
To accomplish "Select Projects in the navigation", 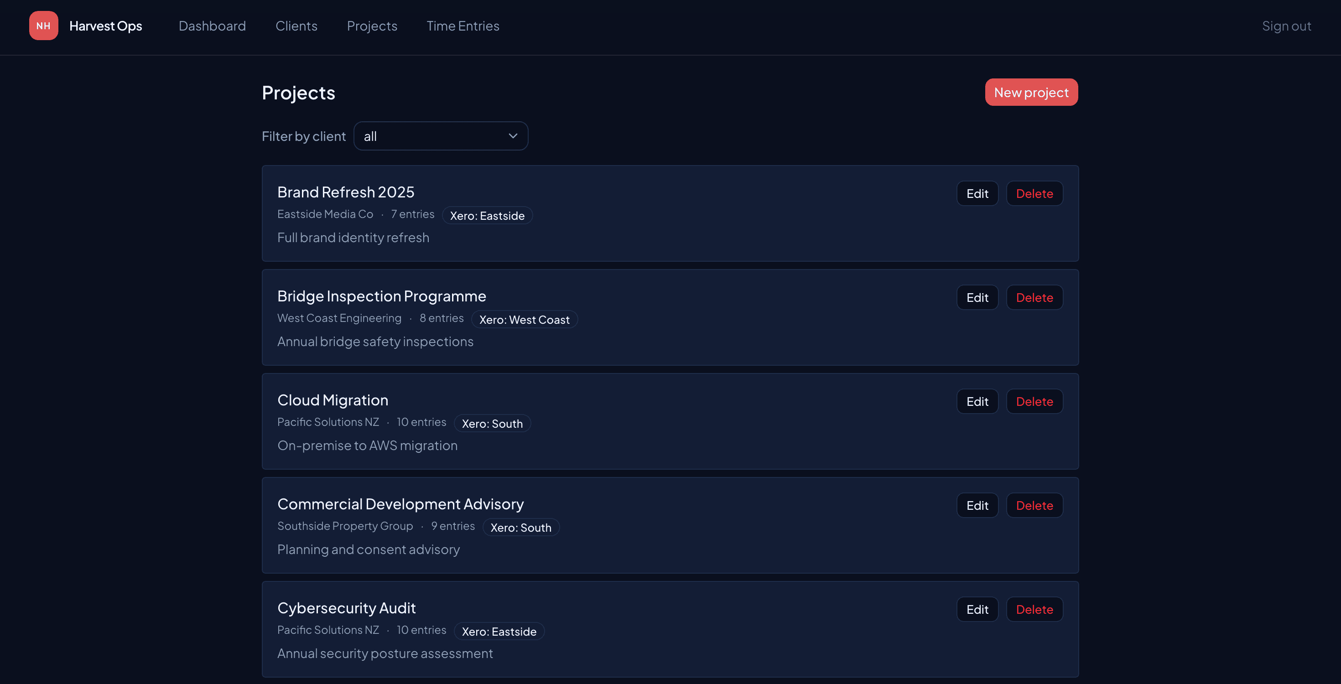I will 372,26.
